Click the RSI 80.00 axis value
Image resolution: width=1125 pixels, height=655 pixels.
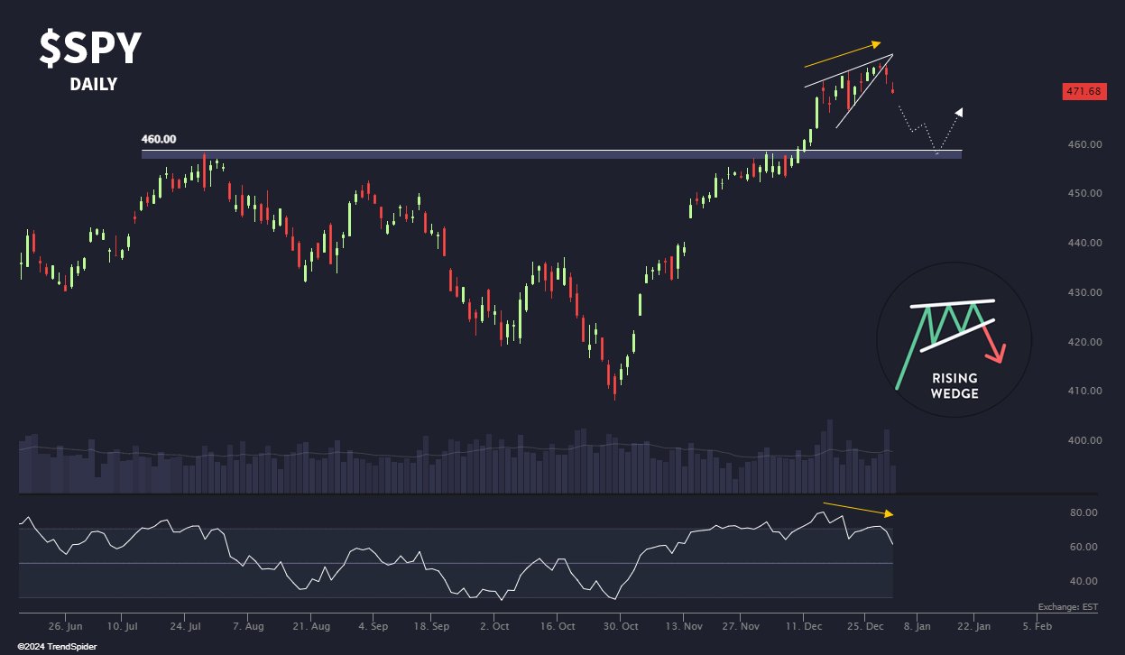(1084, 512)
